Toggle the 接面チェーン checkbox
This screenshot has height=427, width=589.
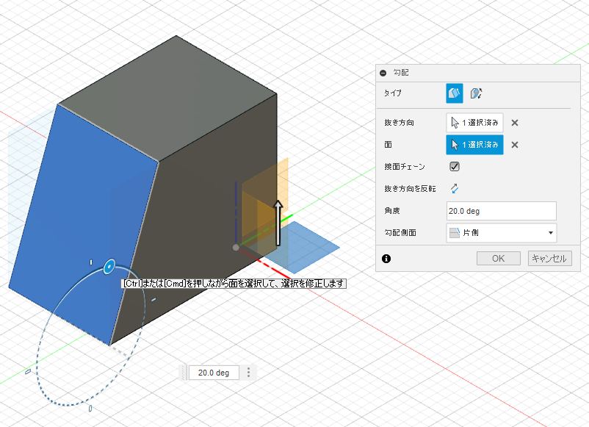(455, 167)
